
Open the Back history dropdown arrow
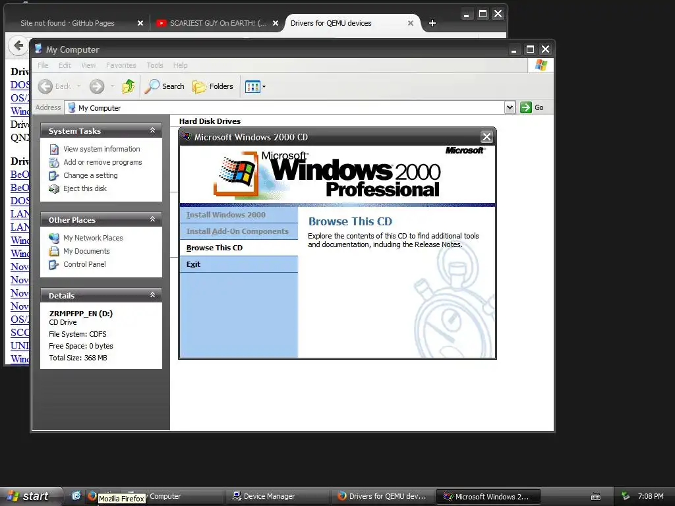point(79,86)
